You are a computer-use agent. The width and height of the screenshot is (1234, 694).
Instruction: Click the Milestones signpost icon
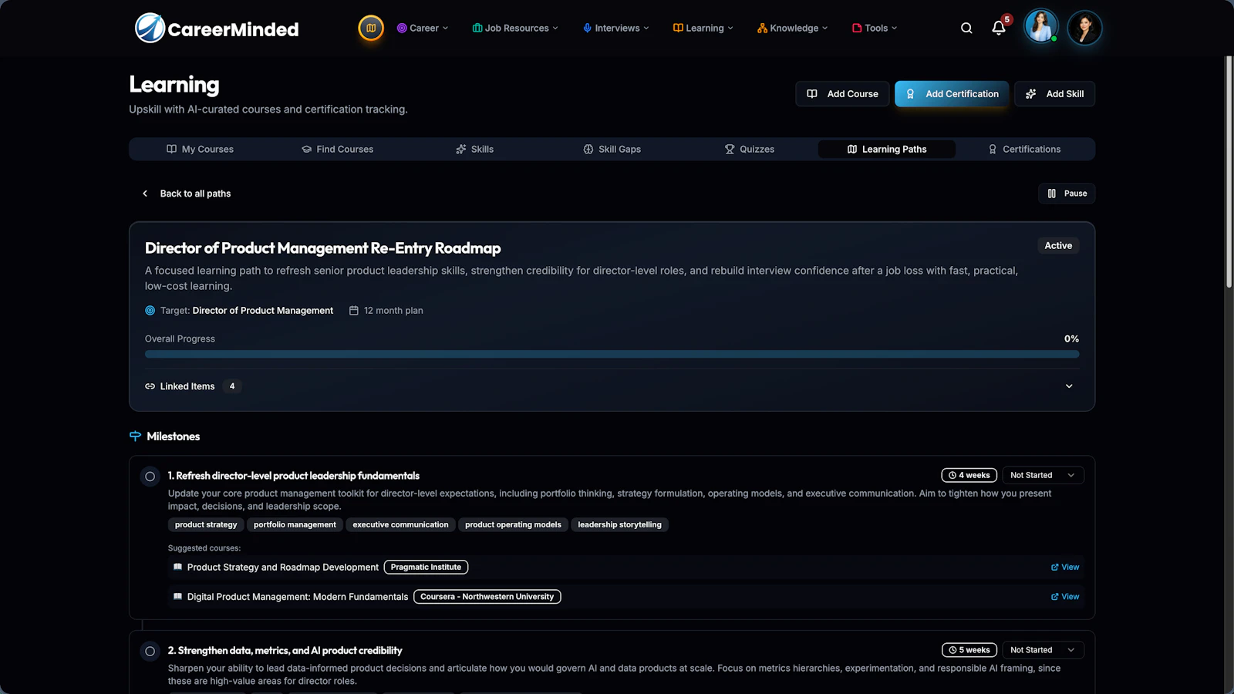[x=135, y=436]
